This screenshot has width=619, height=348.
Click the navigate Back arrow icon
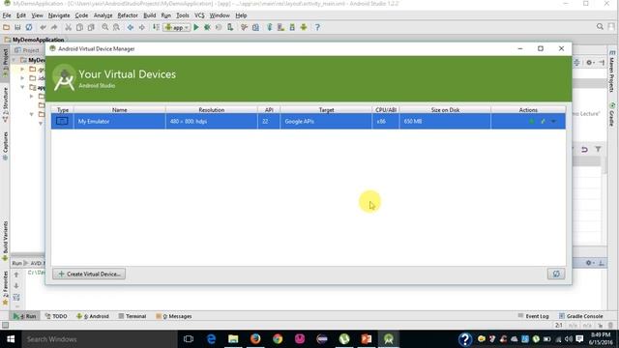131,27
